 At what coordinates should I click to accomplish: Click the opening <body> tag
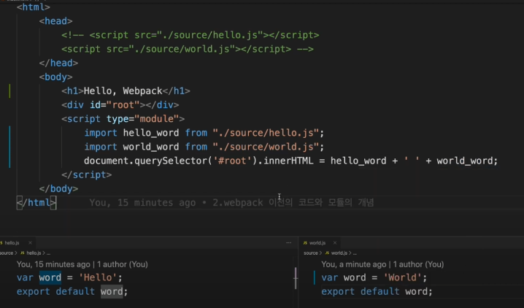[55, 77]
